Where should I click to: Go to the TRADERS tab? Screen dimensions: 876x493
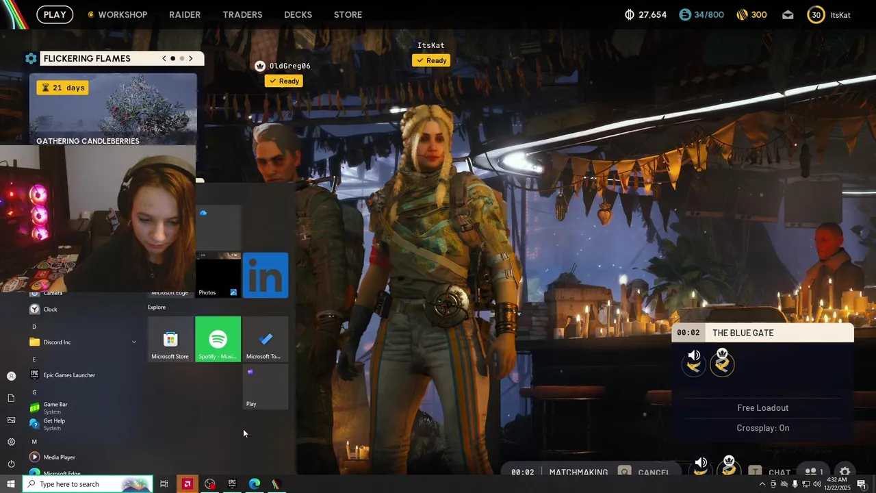click(x=242, y=14)
